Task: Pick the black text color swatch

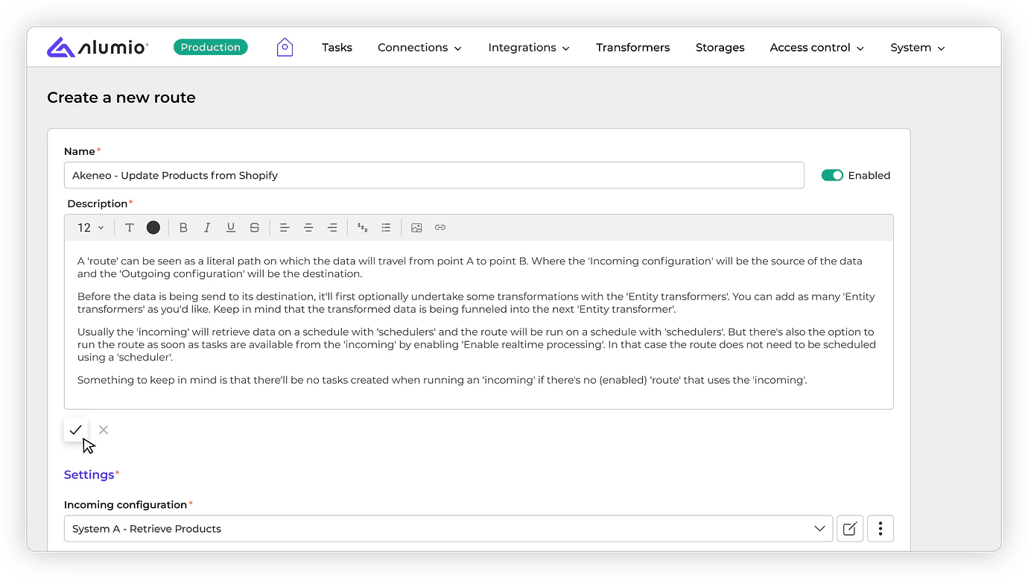Action: pos(153,228)
